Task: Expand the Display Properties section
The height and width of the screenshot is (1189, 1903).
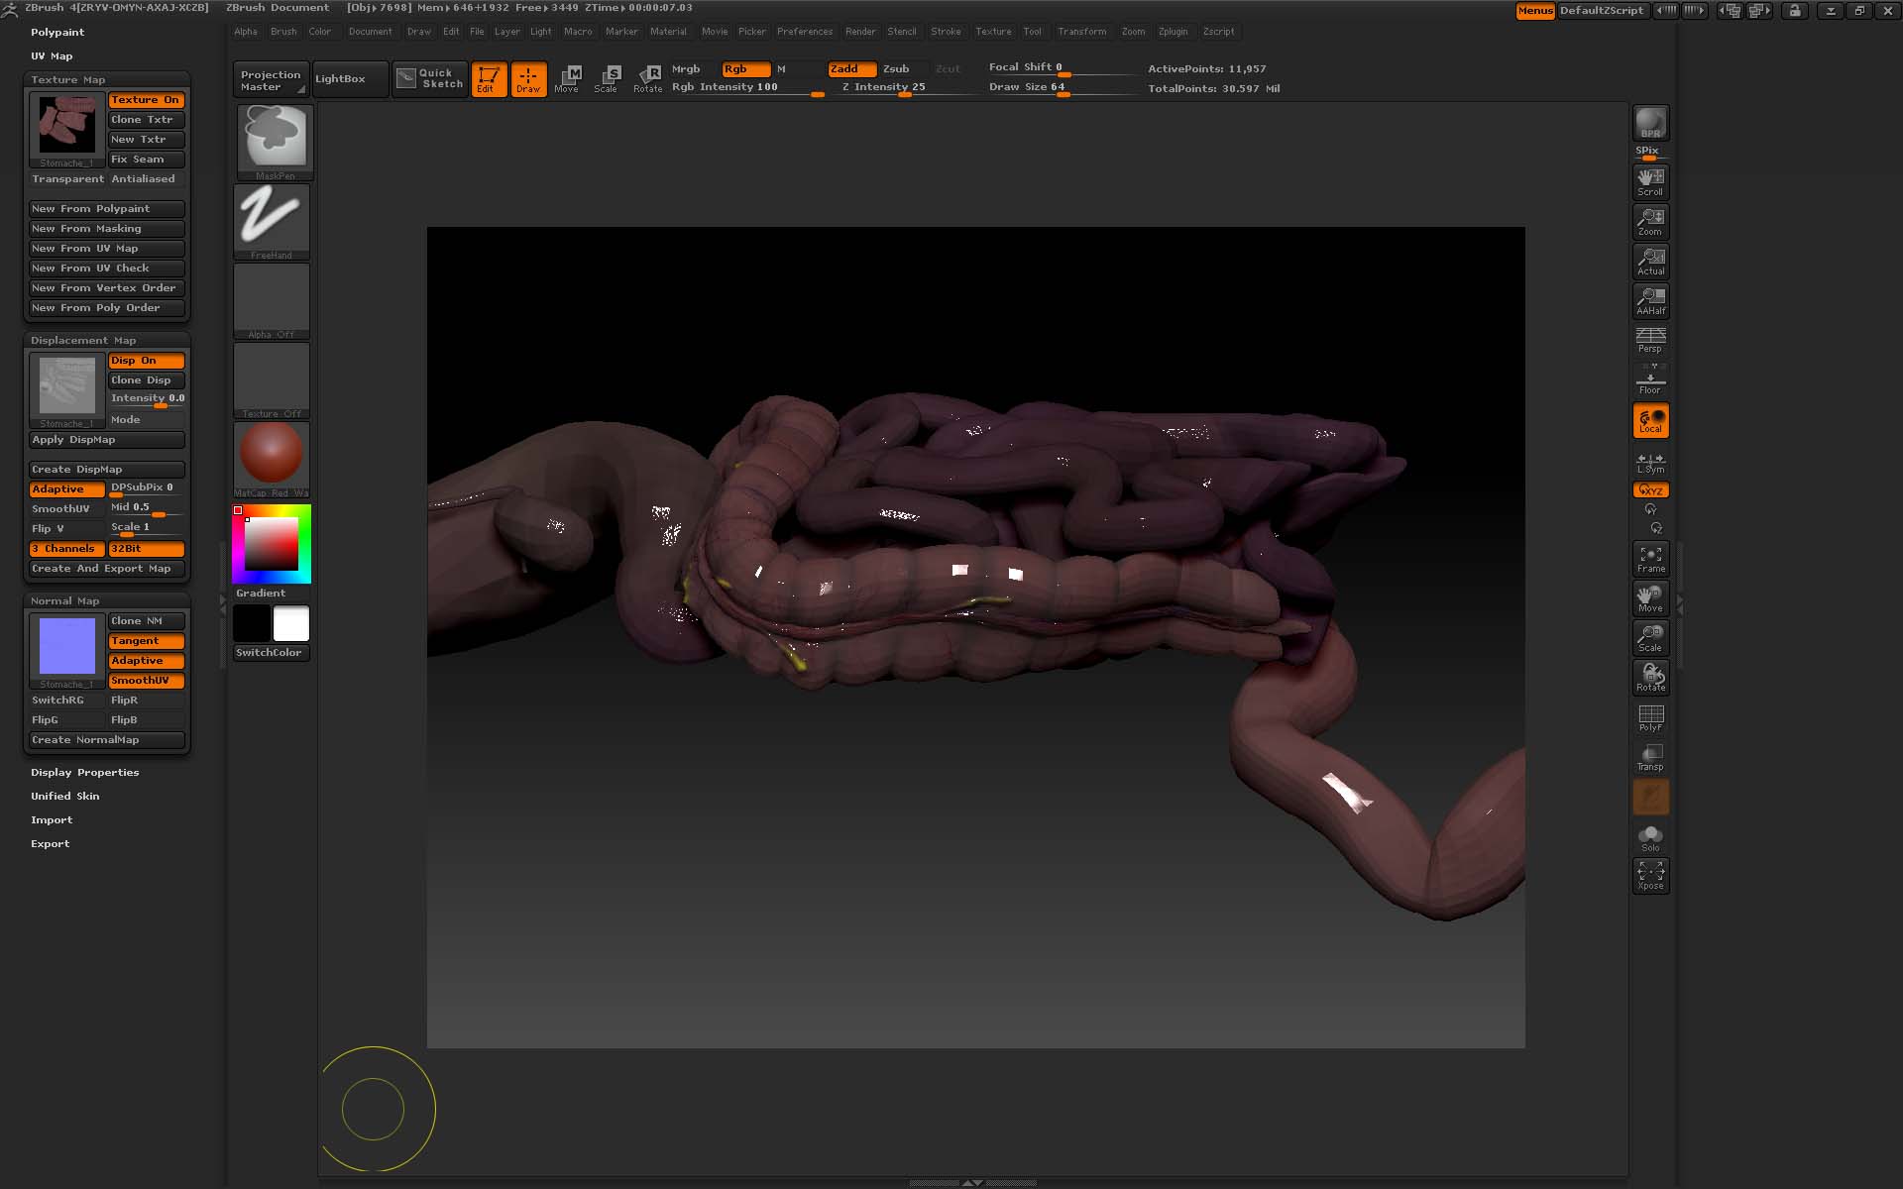Action: tap(84, 773)
